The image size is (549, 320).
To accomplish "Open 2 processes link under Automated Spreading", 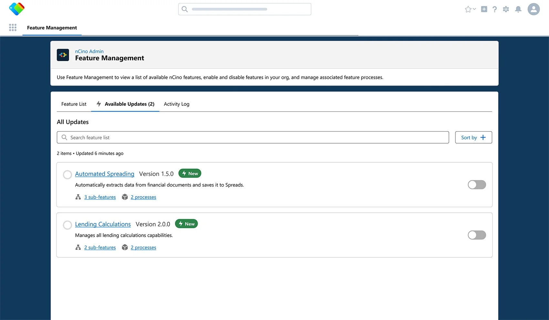I will (143, 197).
